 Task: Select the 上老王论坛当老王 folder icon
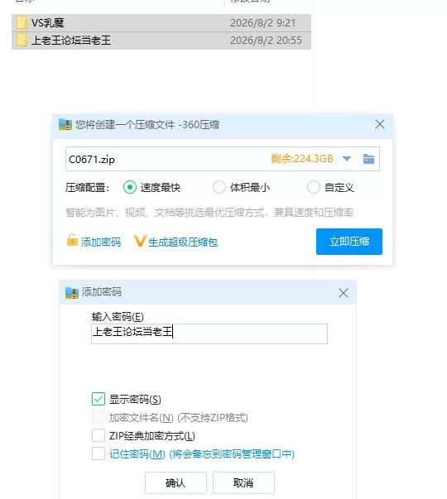[x=22, y=41]
